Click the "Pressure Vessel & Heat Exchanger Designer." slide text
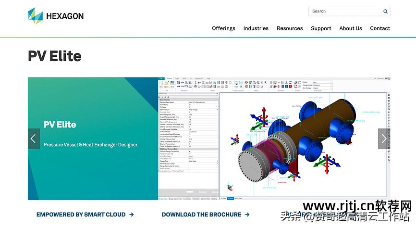Image resolution: width=416 pixels, height=228 pixels. pos(91,145)
